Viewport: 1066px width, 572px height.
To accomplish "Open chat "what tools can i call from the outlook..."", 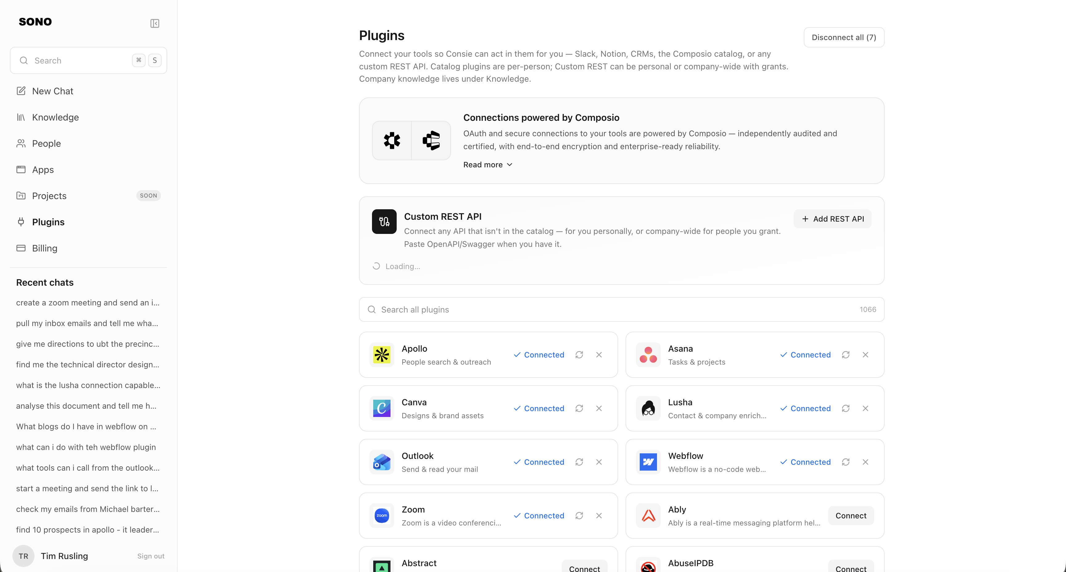I will click(x=88, y=468).
